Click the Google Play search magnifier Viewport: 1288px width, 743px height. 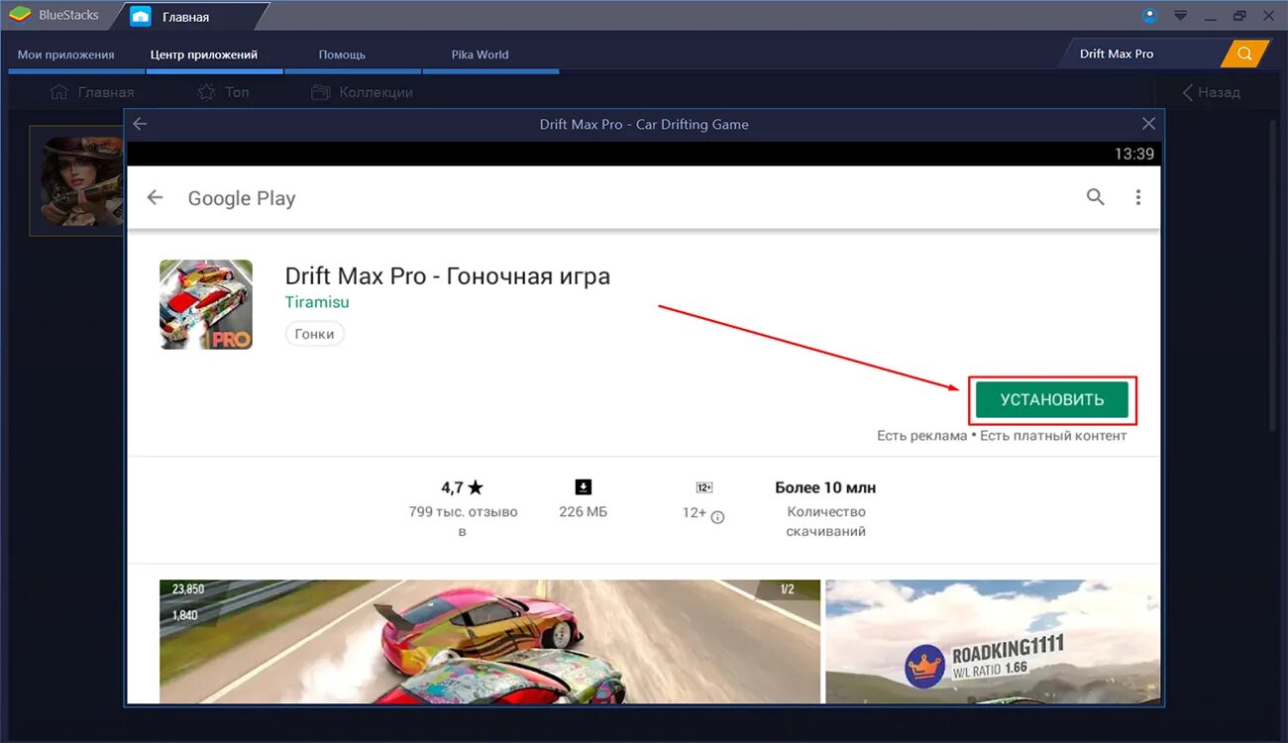(1095, 197)
